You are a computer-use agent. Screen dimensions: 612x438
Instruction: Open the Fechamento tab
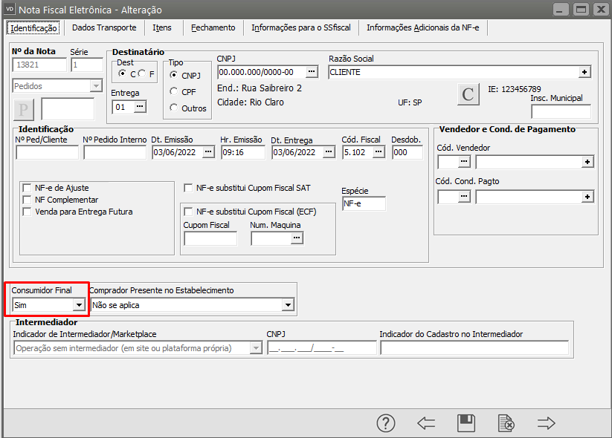[x=213, y=27]
